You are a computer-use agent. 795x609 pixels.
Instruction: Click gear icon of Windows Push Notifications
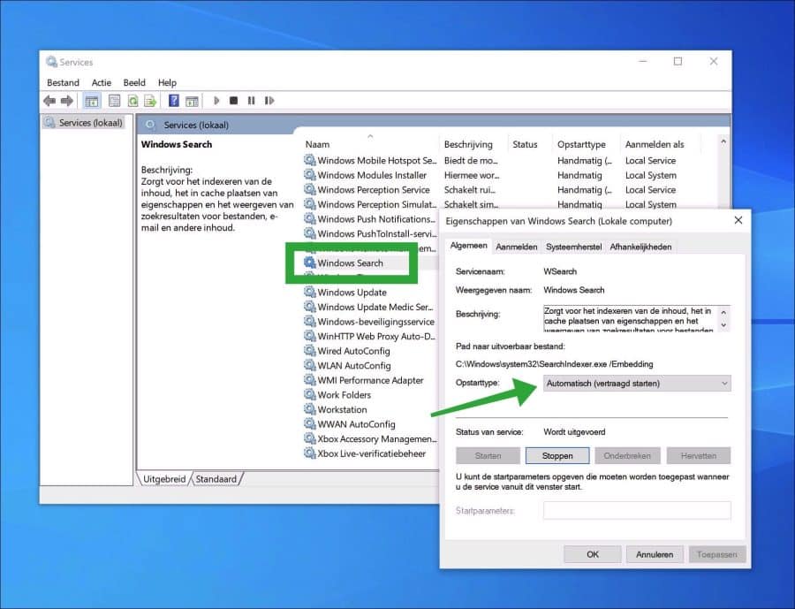point(310,218)
